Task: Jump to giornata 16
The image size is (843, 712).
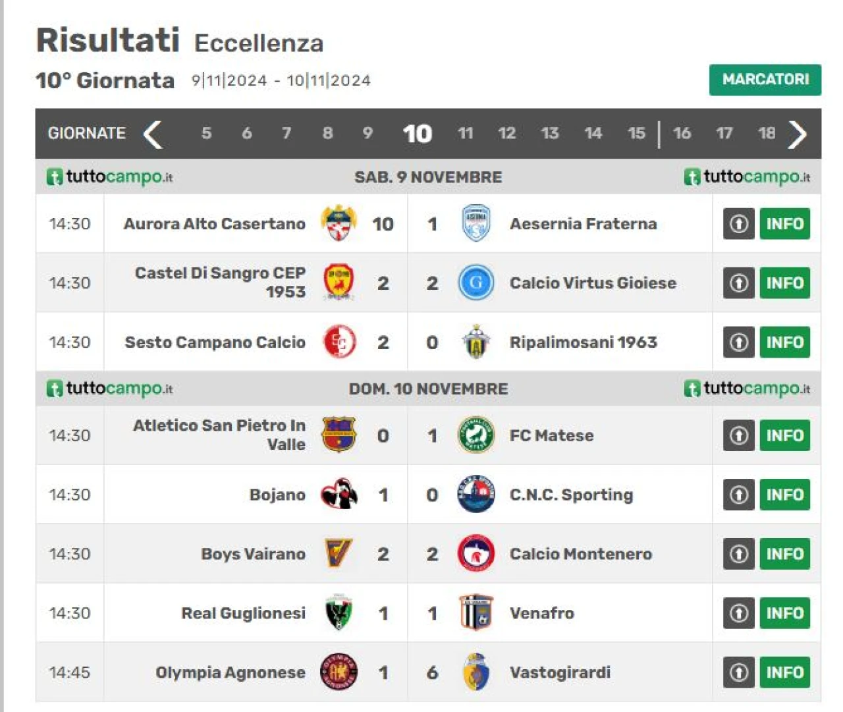Action: pyautogui.click(x=682, y=134)
